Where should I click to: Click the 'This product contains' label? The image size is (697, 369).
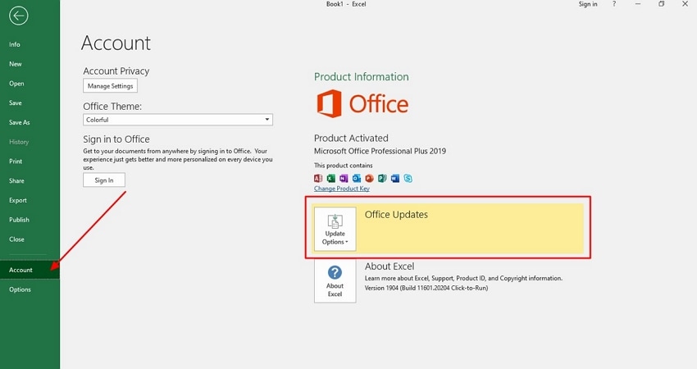coord(343,166)
